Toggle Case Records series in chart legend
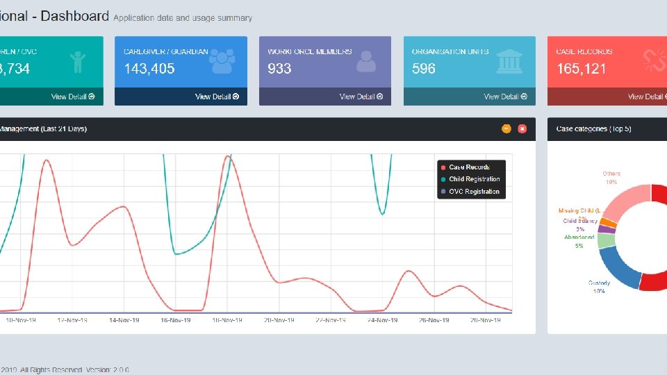Screen dimensions: 667x375 tap(466, 167)
